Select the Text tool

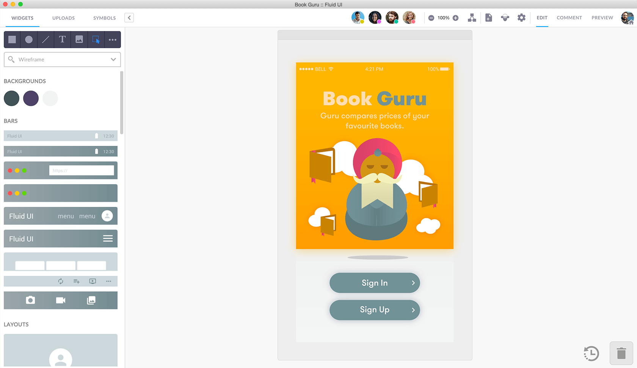[62, 39]
